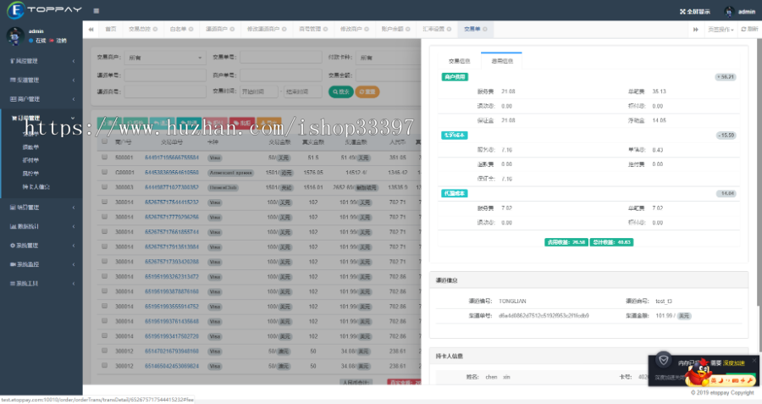
Task: Tick checkbox for the American Express row
Action: click(104, 172)
